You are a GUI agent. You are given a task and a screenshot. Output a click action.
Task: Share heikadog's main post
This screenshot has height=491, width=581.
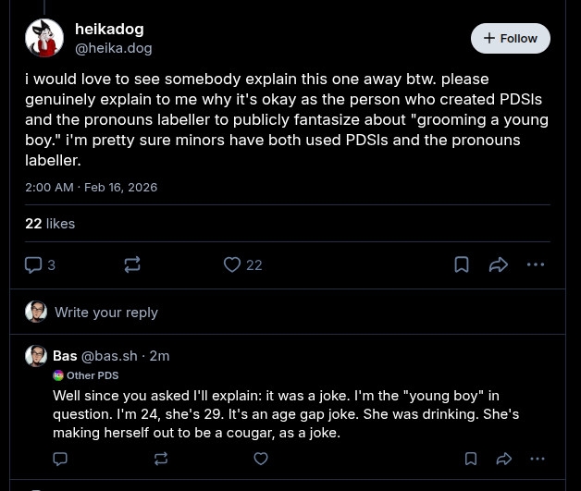click(x=499, y=265)
